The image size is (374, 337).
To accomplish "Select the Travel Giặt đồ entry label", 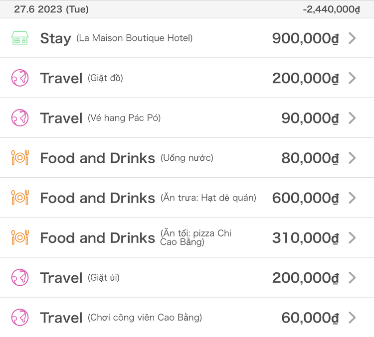I will (82, 78).
